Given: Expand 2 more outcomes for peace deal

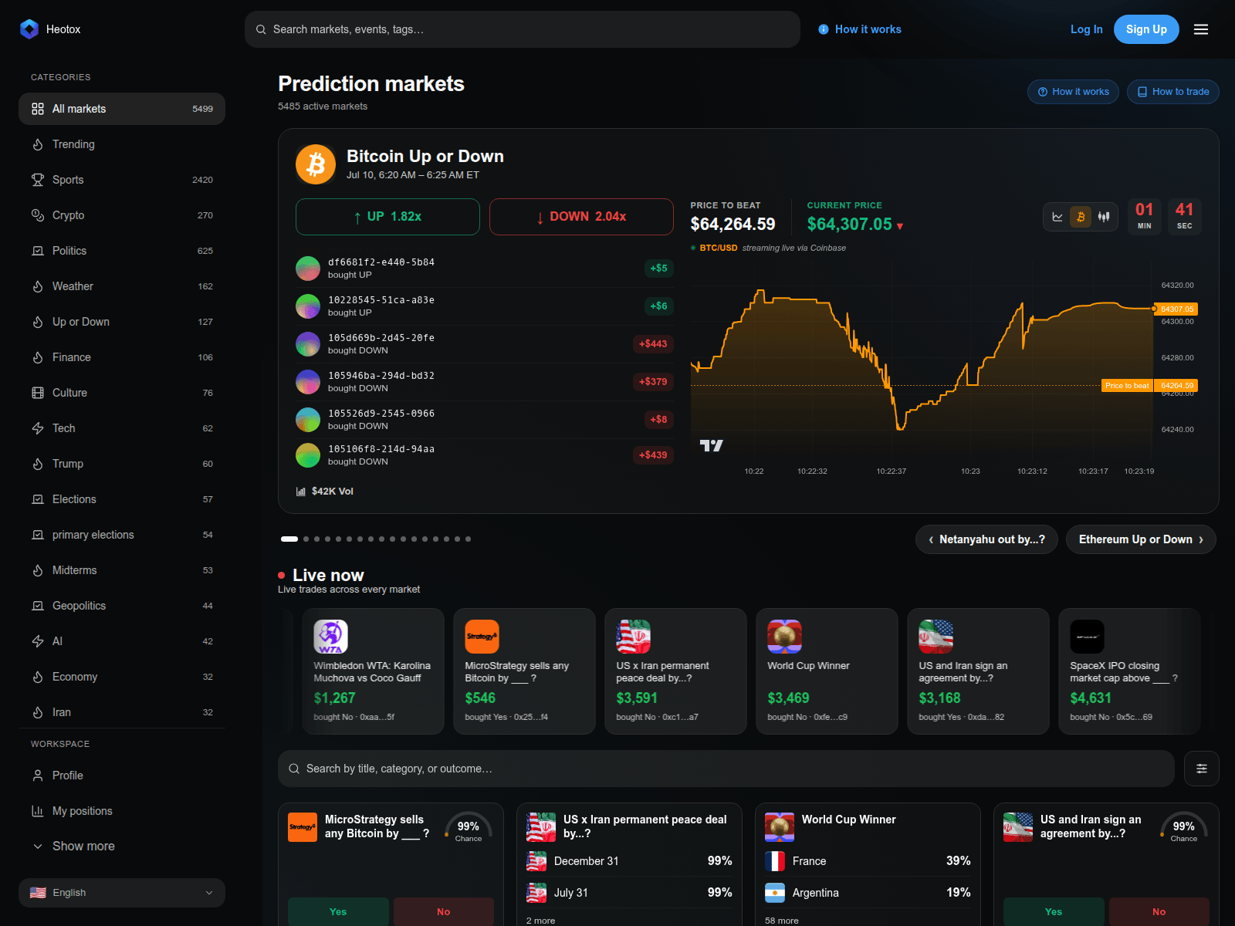Looking at the screenshot, I should point(540,921).
